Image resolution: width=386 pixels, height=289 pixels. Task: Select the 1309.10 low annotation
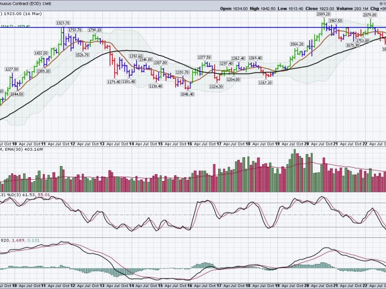(x=43, y=71)
